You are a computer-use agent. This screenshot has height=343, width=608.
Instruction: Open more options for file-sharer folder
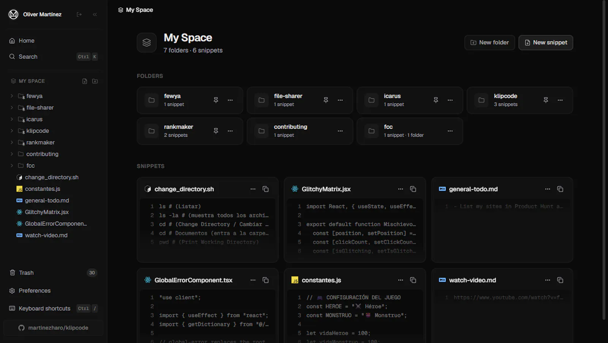click(x=340, y=100)
